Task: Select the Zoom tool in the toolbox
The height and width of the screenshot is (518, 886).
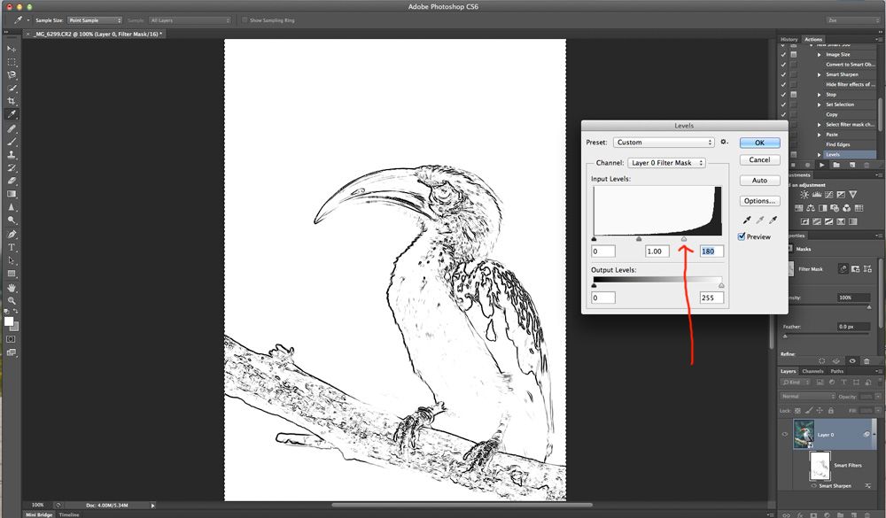Action: pos(12,301)
